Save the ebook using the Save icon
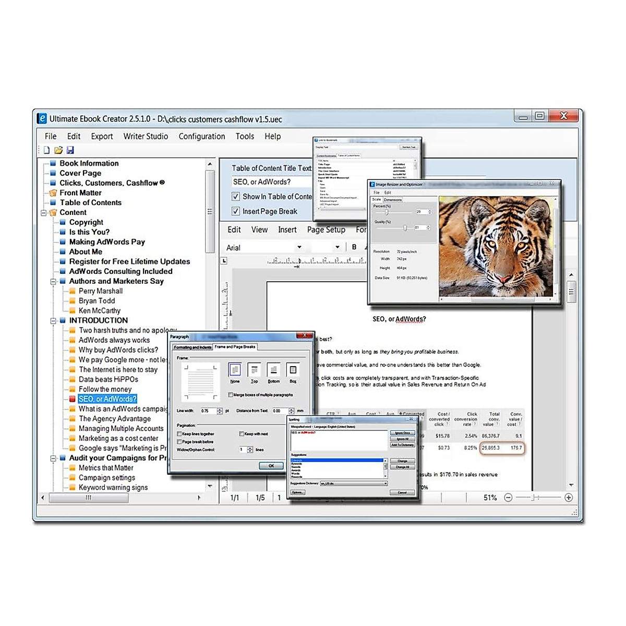Image resolution: width=626 pixels, height=626 pixels. [x=70, y=150]
